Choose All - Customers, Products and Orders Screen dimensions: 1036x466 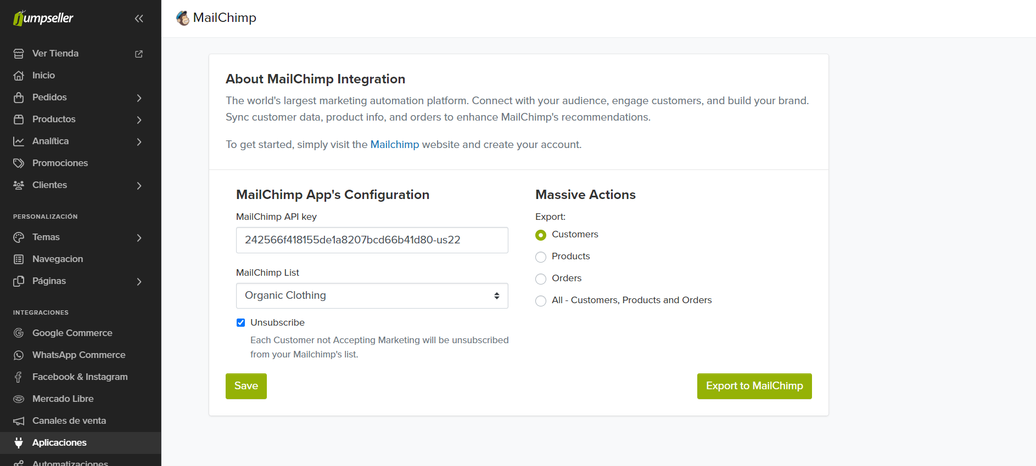pos(541,301)
